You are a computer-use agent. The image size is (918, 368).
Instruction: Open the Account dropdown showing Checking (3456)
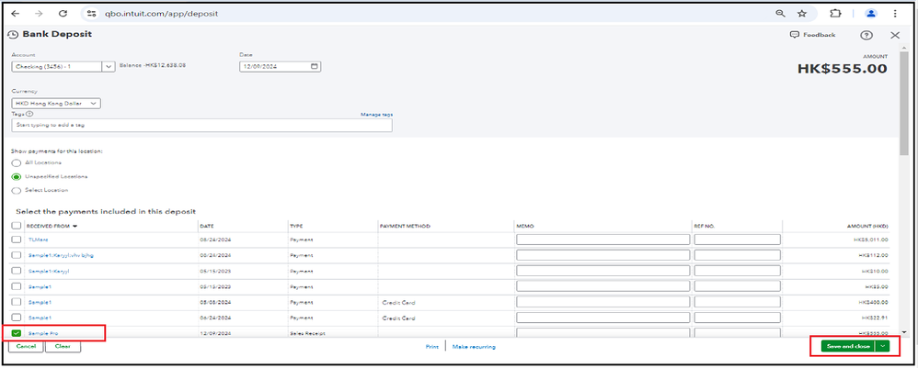point(63,67)
